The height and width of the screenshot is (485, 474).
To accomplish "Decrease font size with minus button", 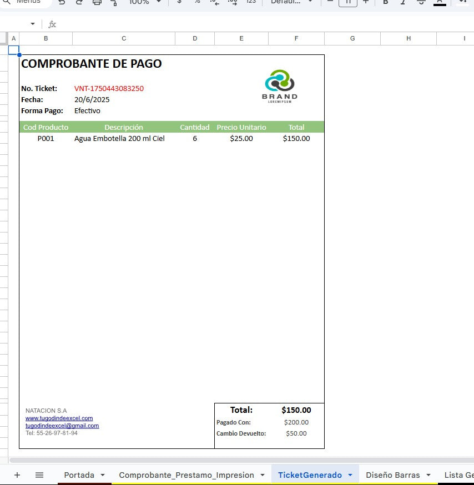I will (x=330, y=2).
